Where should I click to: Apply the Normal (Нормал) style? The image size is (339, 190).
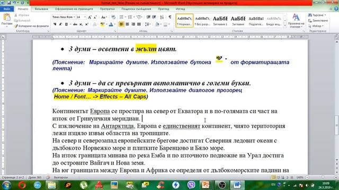pyautogui.click(x=184, y=21)
